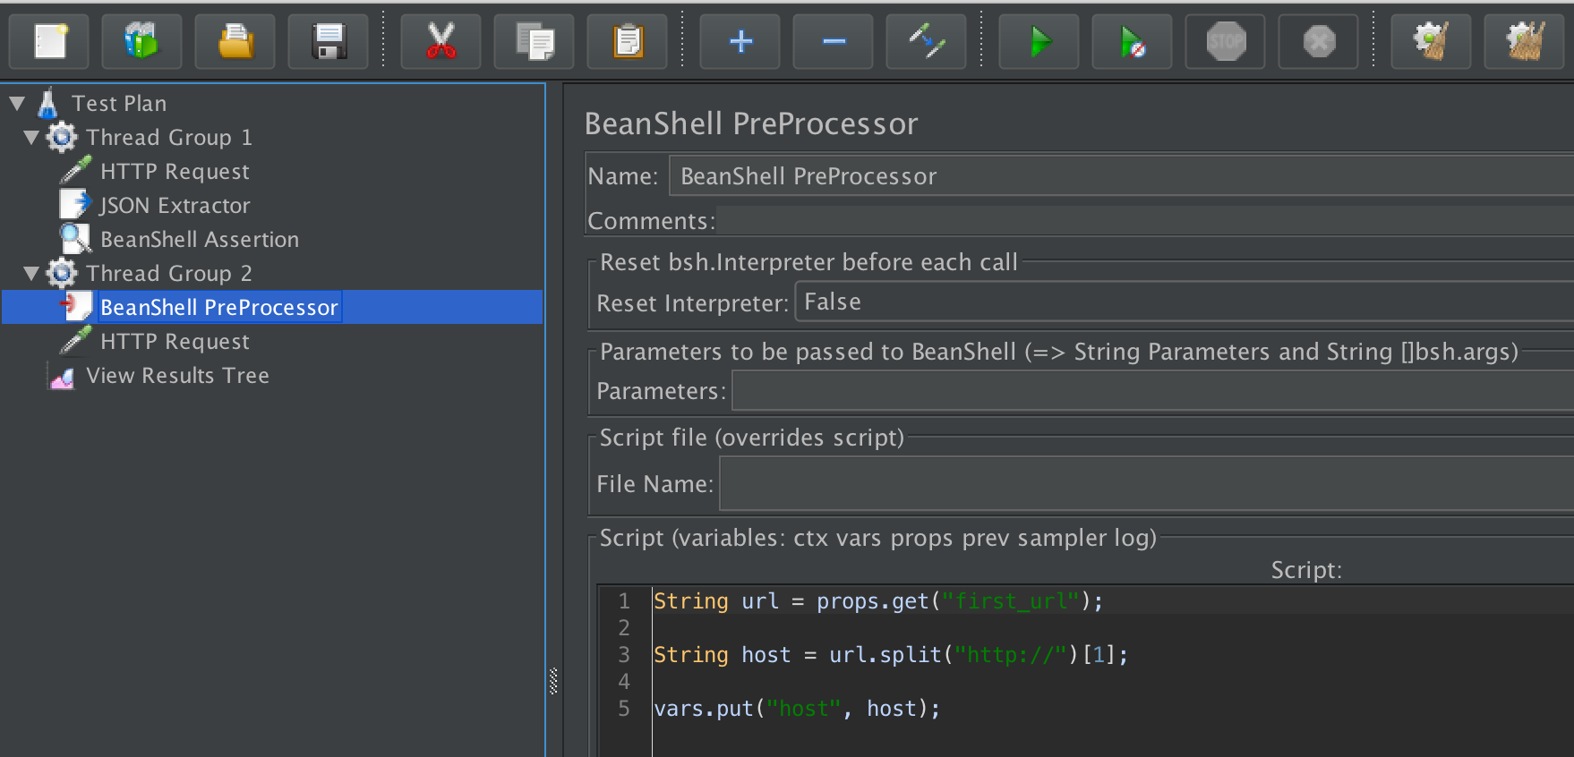Viewport: 1574px width, 757px height.
Task: Click the Copy toolbar icon
Action: (534, 41)
